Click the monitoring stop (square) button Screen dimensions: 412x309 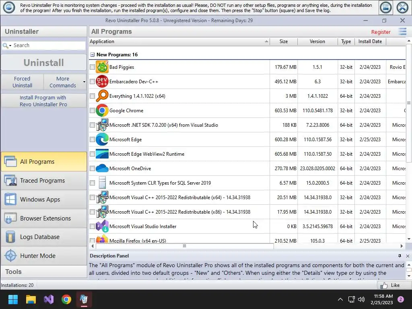coord(385,8)
